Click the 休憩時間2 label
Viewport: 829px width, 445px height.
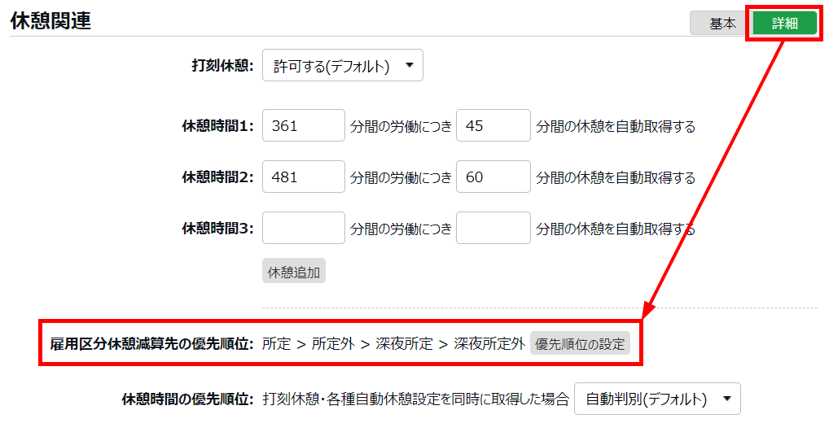click(217, 177)
